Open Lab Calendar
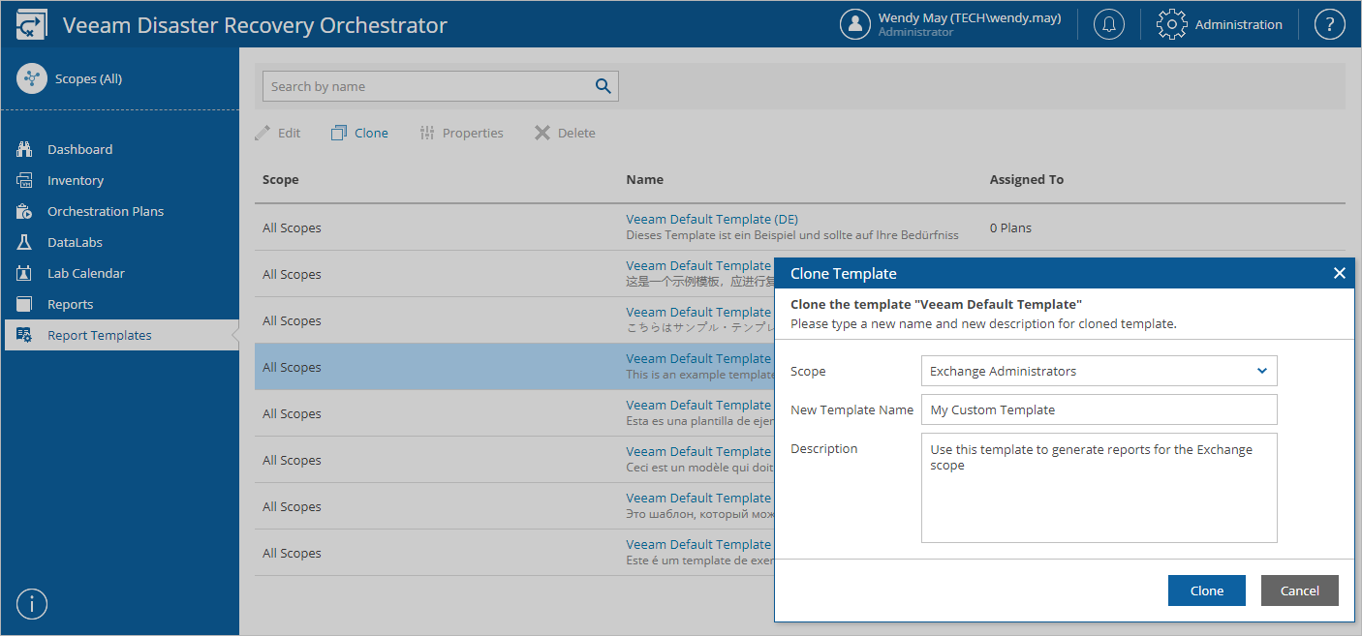Viewport: 1362px width, 636px height. click(x=86, y=273)
